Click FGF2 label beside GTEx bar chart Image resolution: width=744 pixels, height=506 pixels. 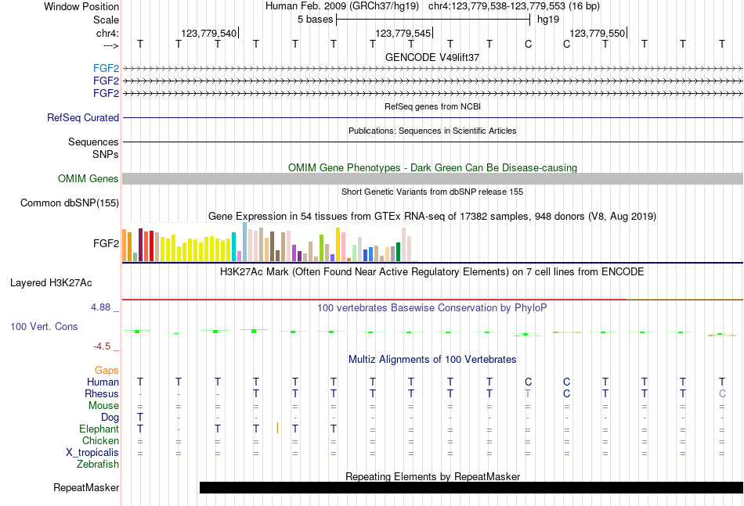(x=106, y=243)
